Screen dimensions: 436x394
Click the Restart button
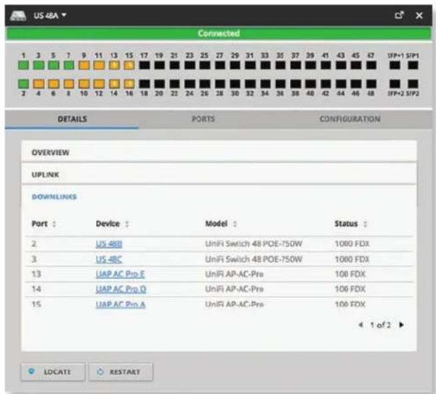coord(121,372)
